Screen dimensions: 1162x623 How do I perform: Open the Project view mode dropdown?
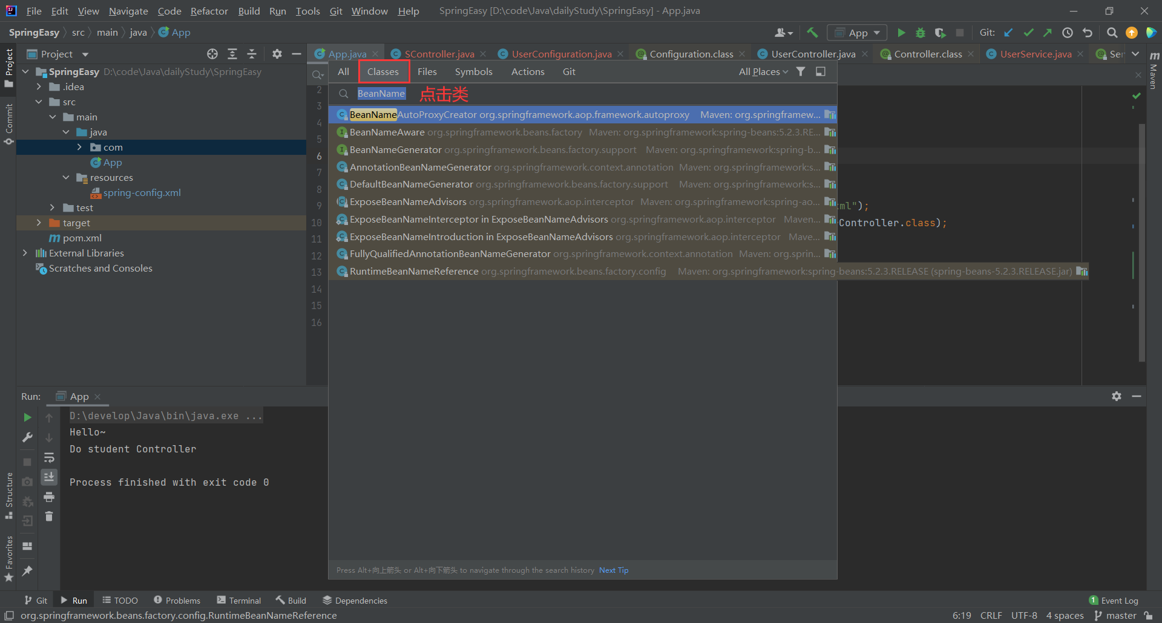[85, 54]
